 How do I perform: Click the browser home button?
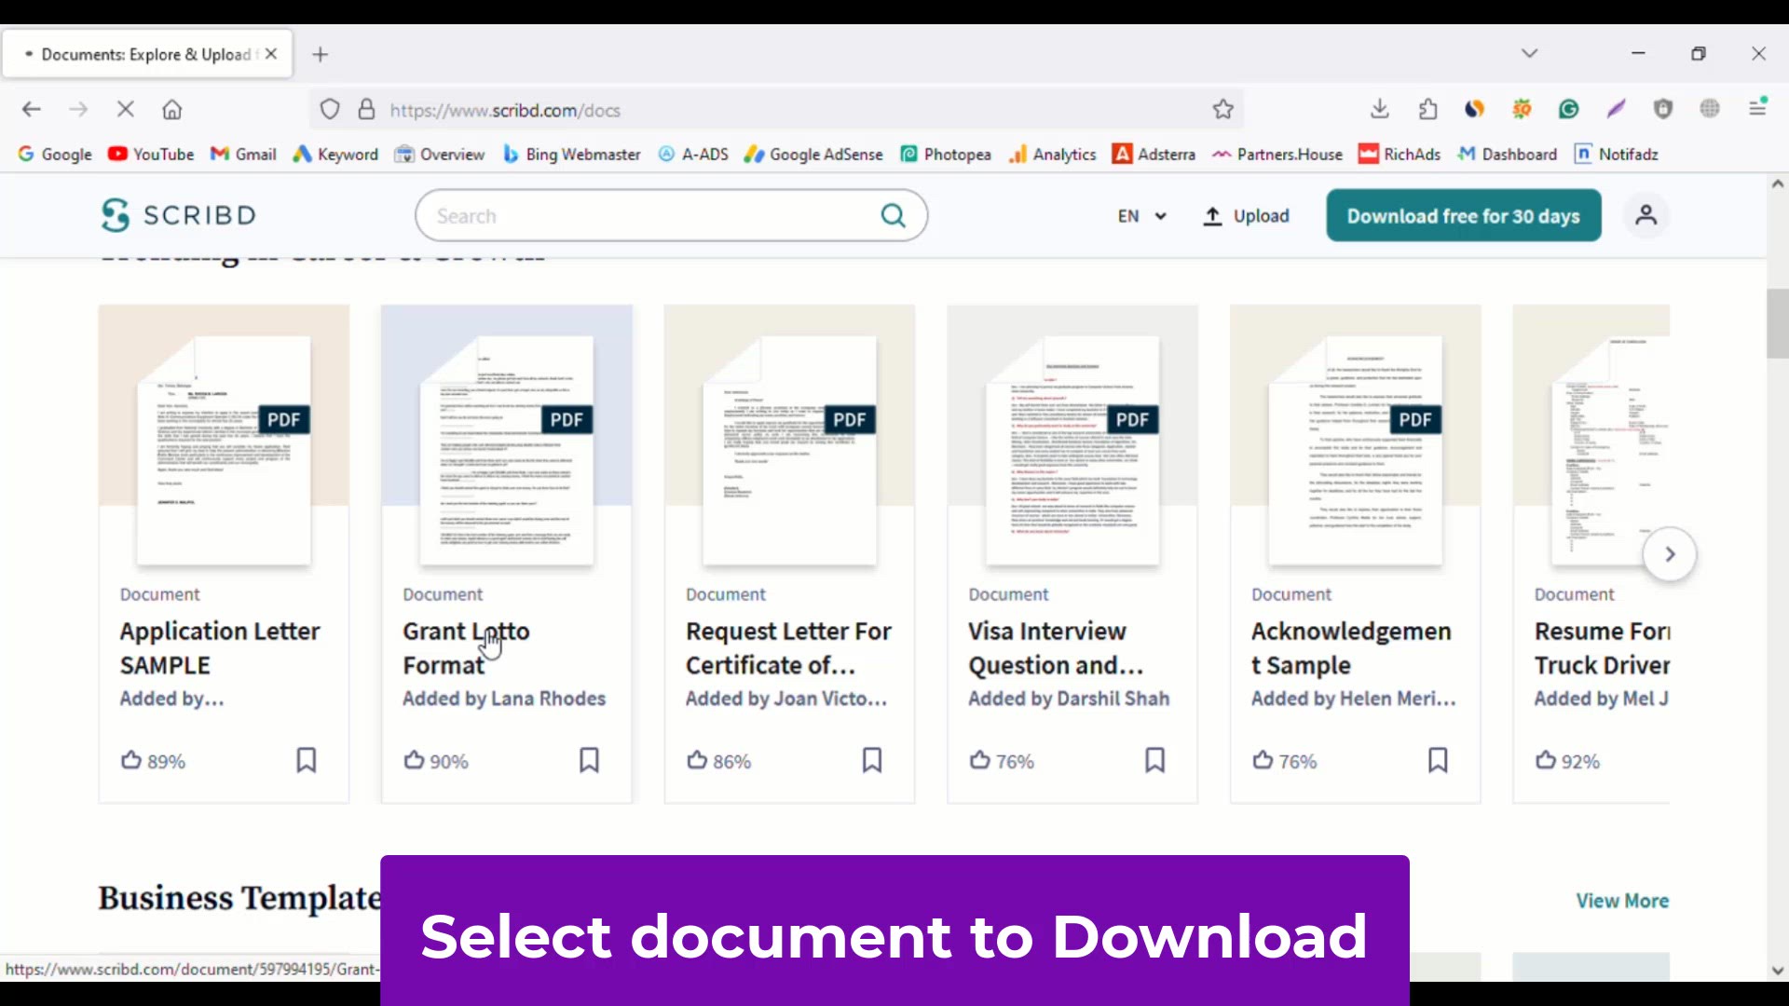(172, 110)
